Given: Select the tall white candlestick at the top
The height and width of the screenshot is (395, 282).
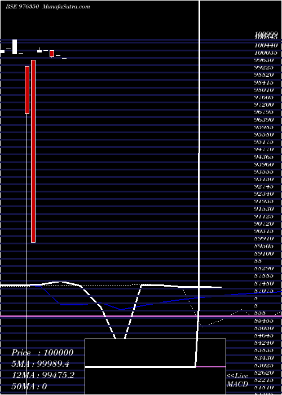Looking at the screenshot, I should pyautogui.click(x=15, y=47).
